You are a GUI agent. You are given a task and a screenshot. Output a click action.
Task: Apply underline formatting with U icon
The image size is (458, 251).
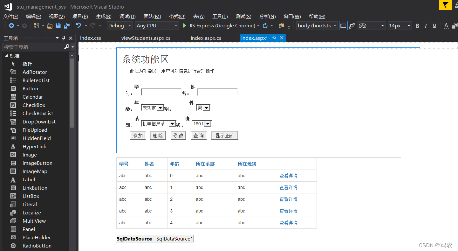click(434, 26)
